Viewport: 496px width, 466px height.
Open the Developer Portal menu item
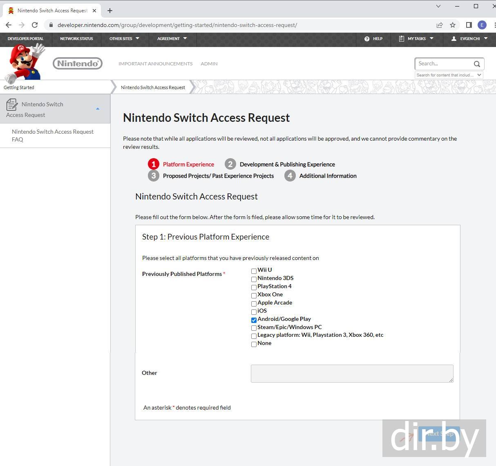[25, 39]
